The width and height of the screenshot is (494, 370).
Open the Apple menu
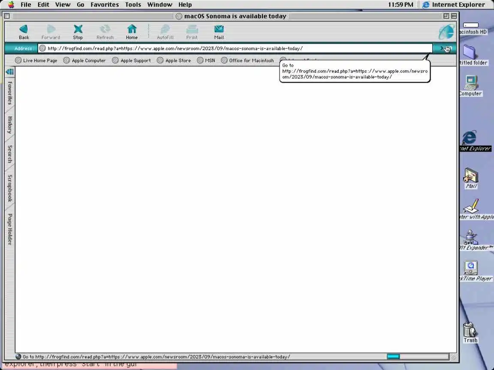tap(11, 4)
